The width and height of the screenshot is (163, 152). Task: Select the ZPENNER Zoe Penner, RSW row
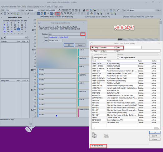coord(126,123)
